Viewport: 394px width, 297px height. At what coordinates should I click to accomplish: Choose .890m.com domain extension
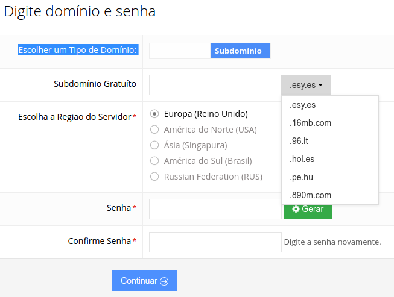coord(310,195)
